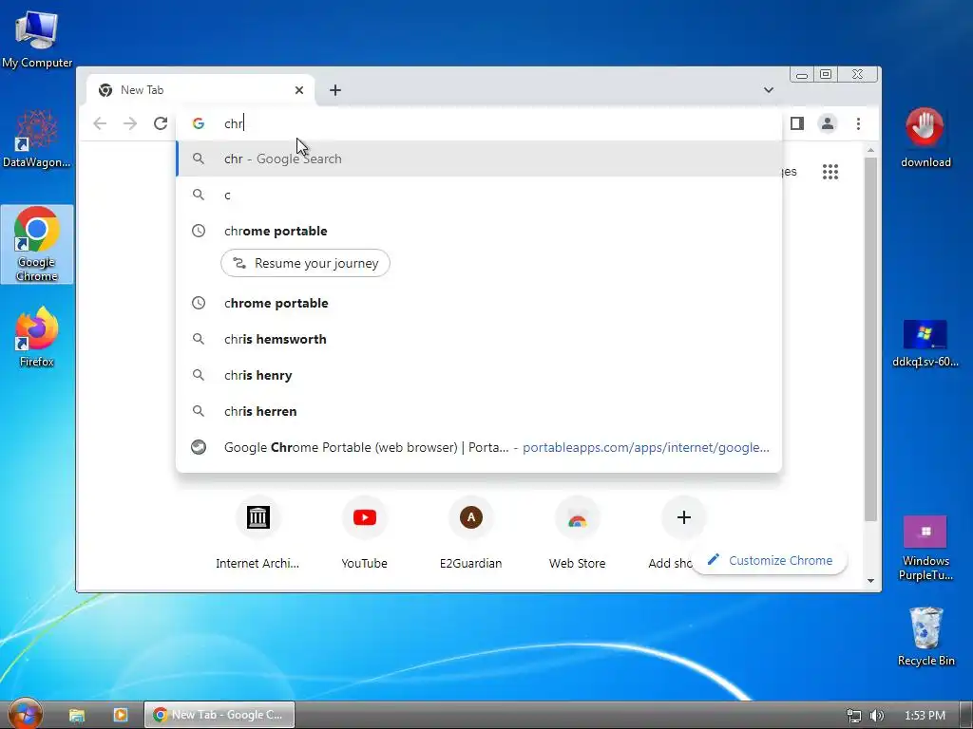Go forward with the forward arrow

click(129, 123)
